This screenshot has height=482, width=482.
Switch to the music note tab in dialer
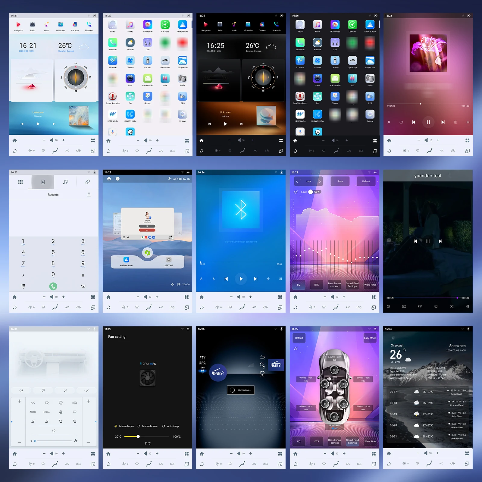[x=65, y=182]
